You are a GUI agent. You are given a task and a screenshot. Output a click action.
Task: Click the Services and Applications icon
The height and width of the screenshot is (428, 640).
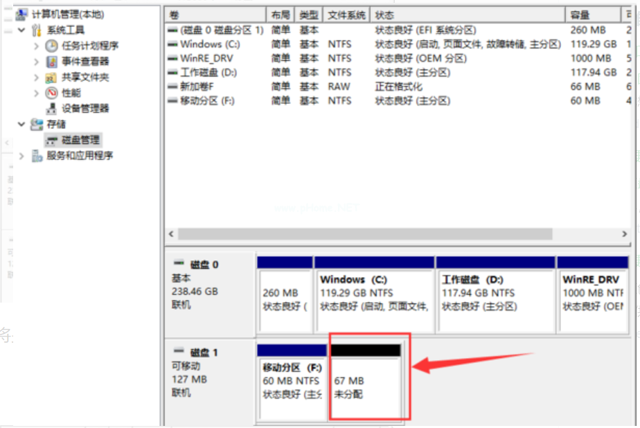(x=37, y=156)
